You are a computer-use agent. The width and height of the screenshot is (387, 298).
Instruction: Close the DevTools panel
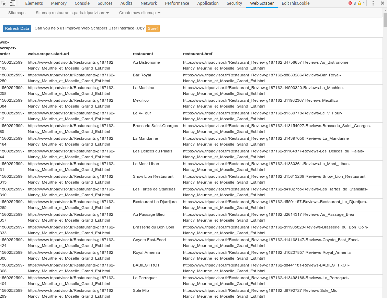[x=382, y=3]
